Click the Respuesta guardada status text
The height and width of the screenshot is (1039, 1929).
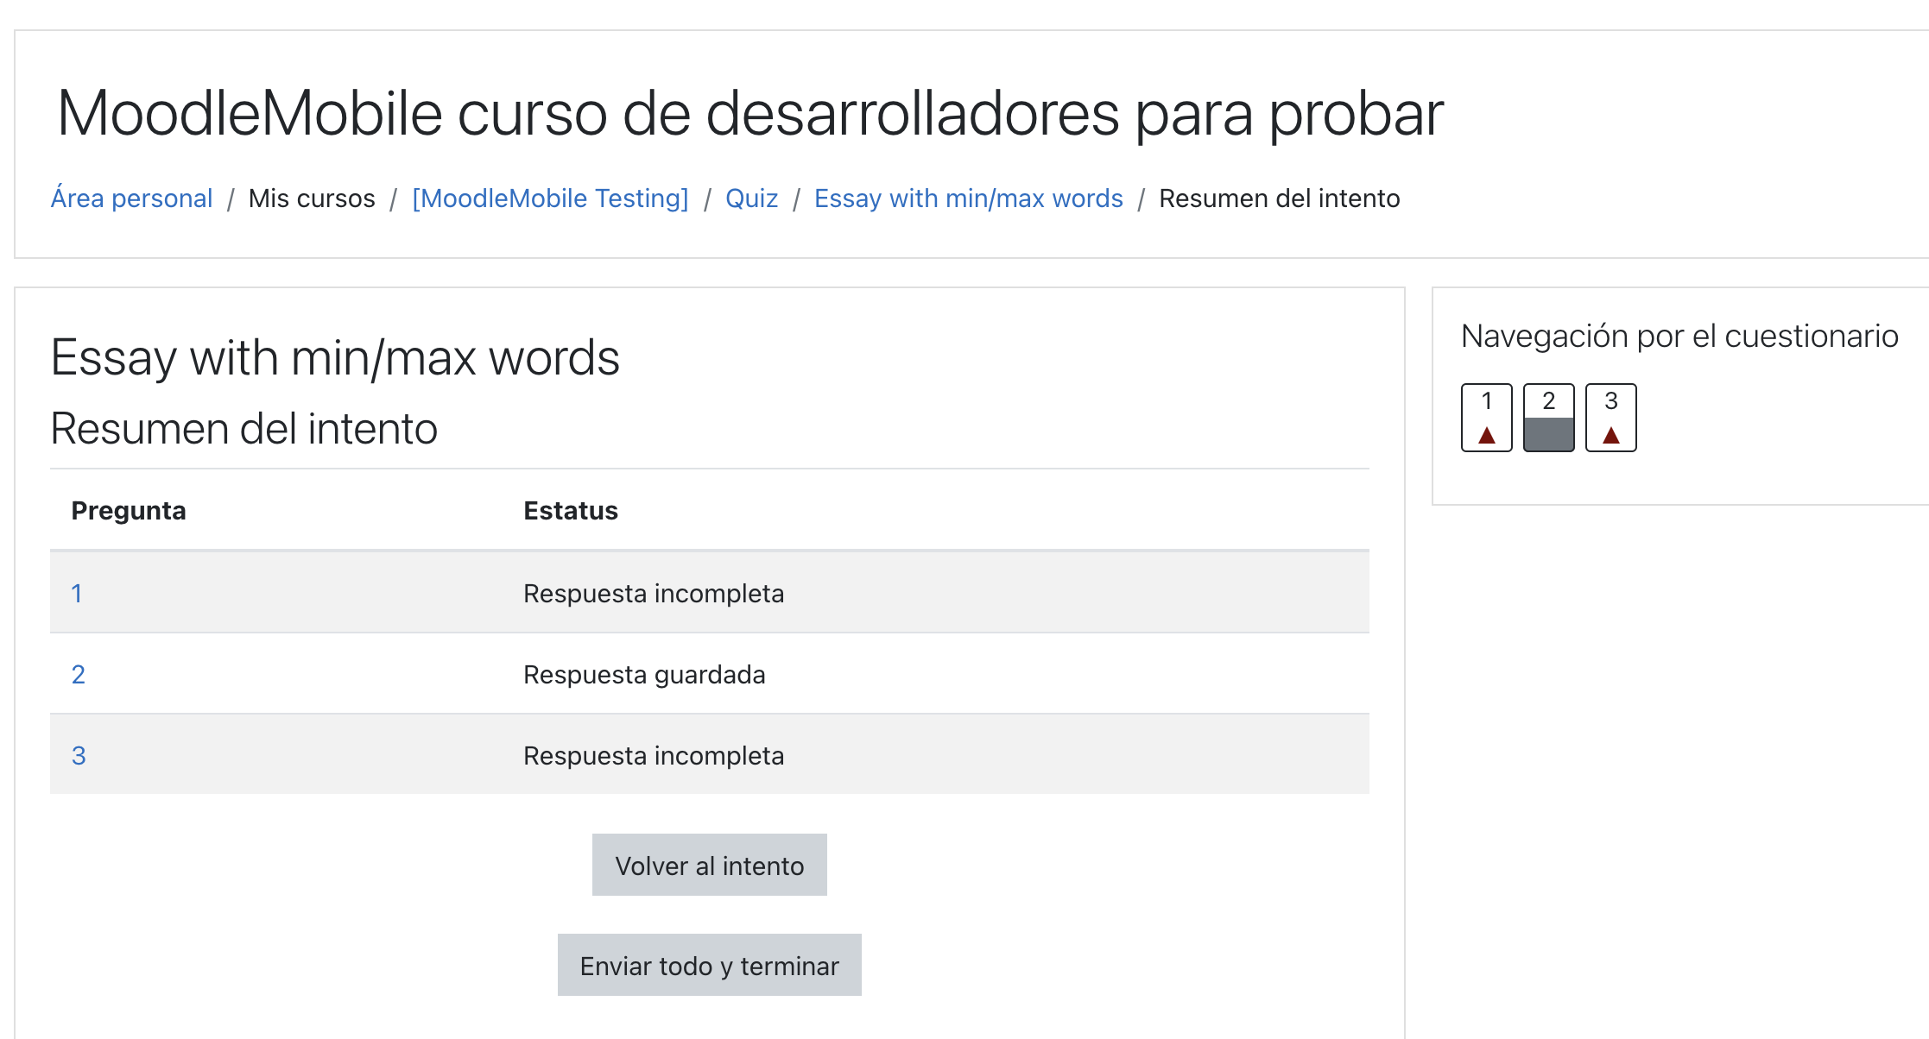pyautogui.click(x=644, y=675)
